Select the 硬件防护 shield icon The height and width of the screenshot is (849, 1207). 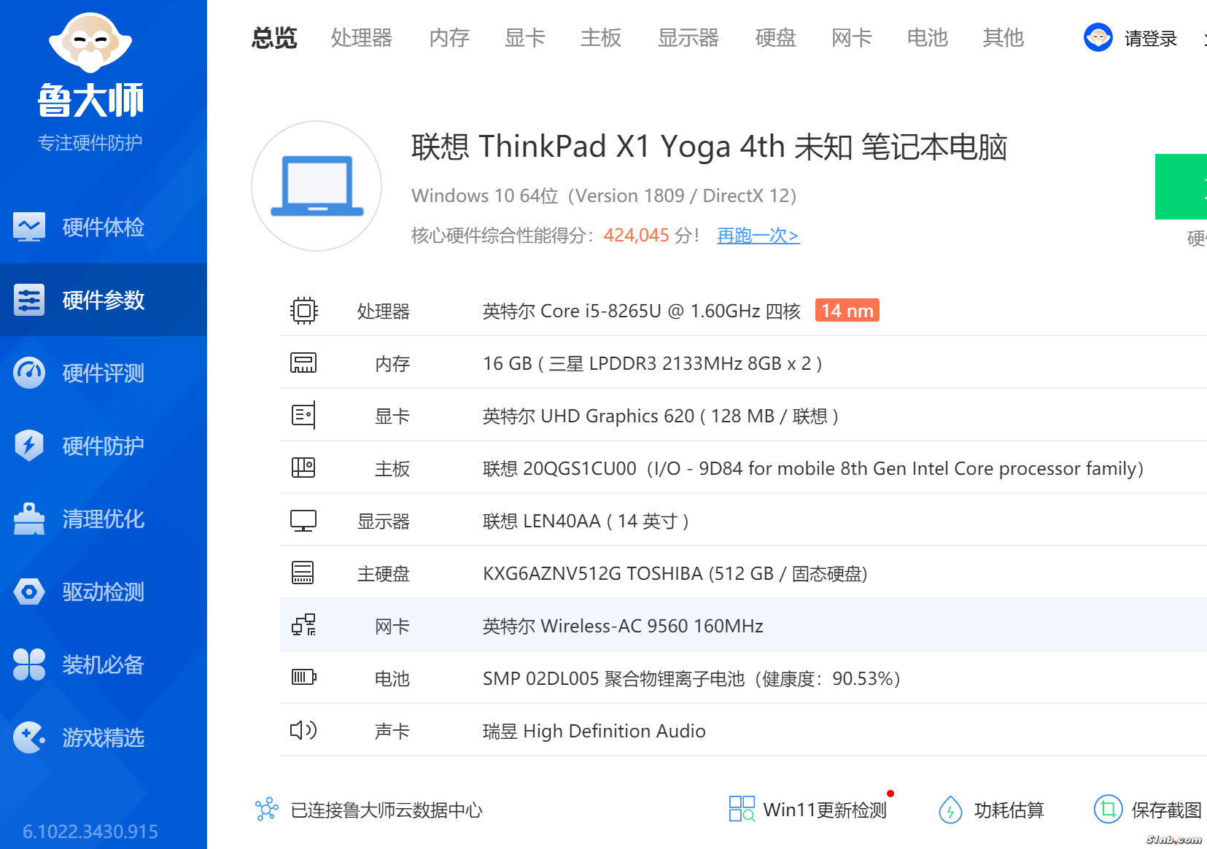(29, 446)
